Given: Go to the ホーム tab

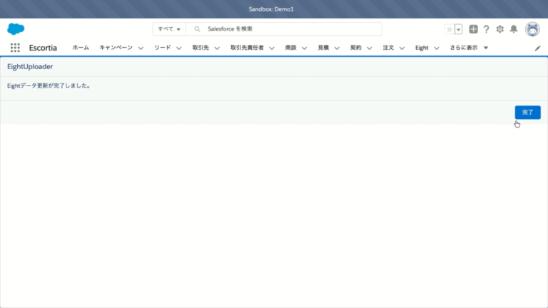Looking at the screenshot, I should pos(81,48).
